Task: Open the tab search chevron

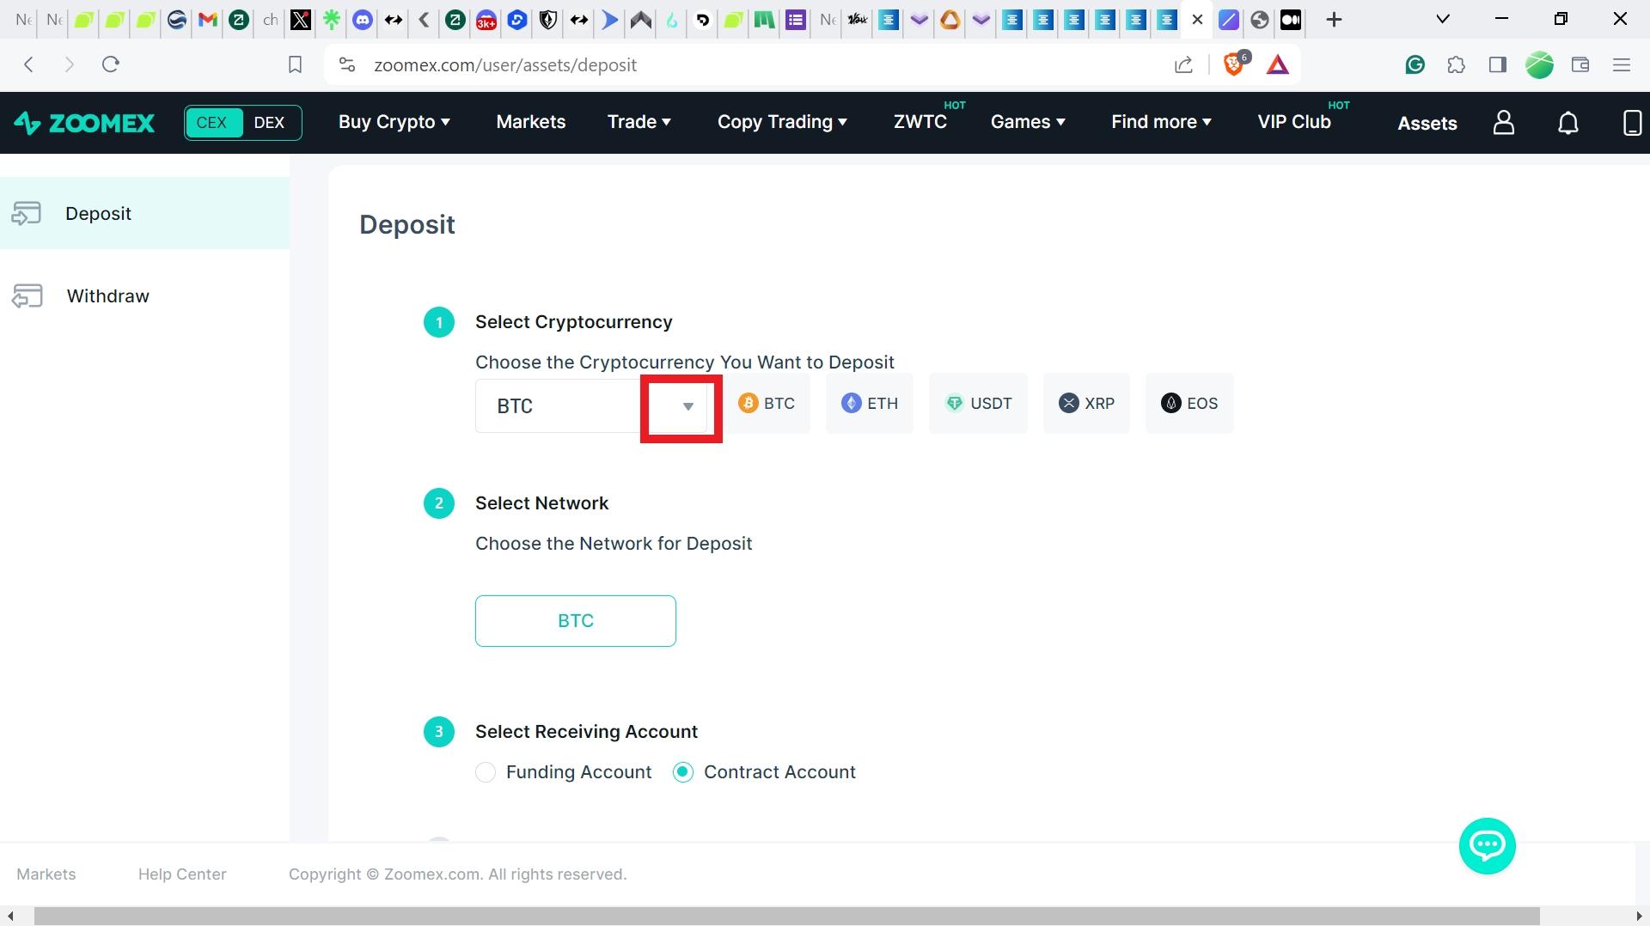Action: coord(1443,19)
